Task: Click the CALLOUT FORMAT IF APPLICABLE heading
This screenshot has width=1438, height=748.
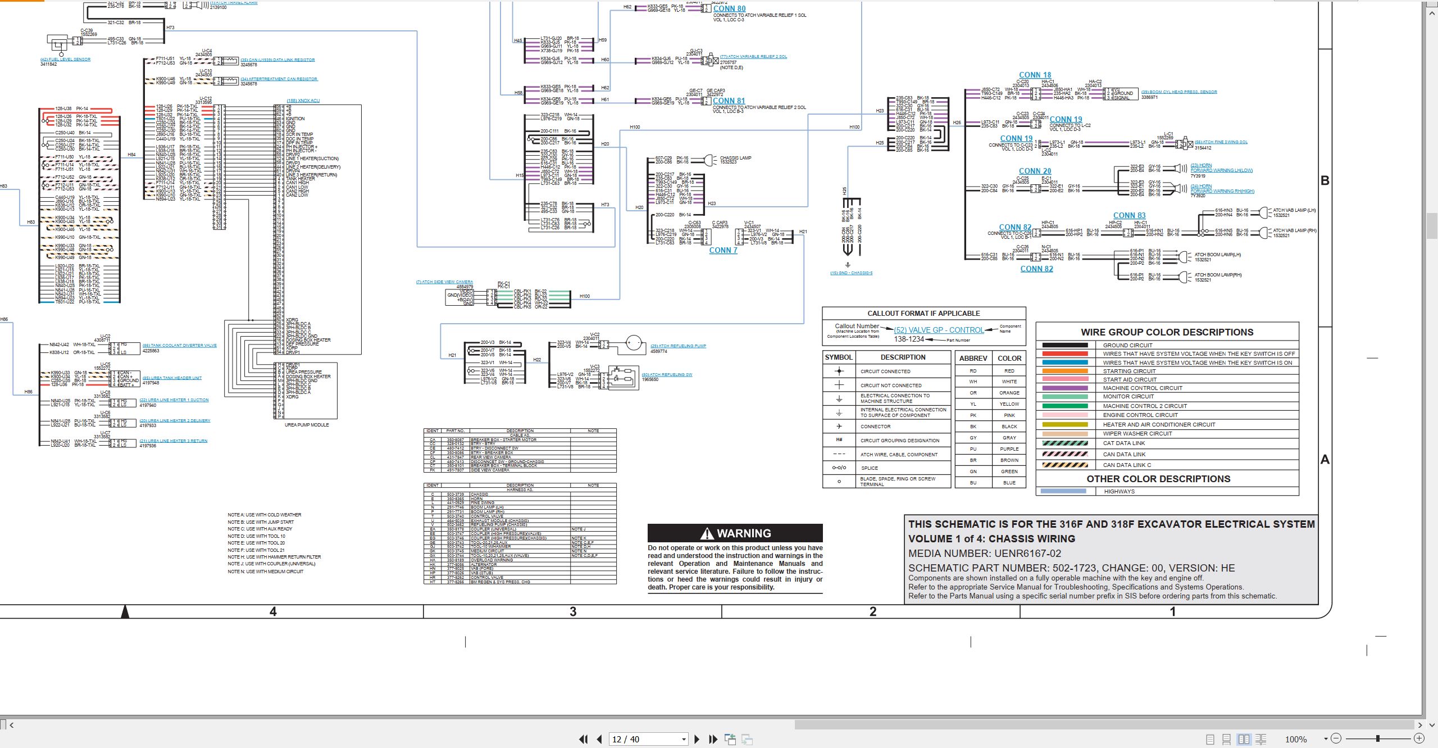Action: tap(923, 314)
